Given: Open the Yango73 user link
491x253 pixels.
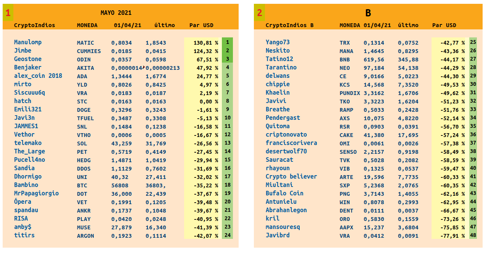Looking at the screenshot, I should pos(278,42).
